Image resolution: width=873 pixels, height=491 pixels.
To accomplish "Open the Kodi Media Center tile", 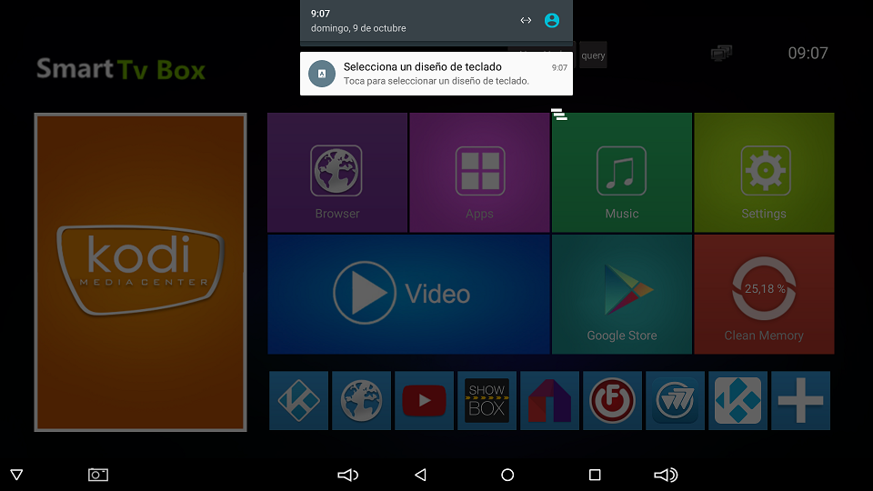I will [x=140, y=272].
